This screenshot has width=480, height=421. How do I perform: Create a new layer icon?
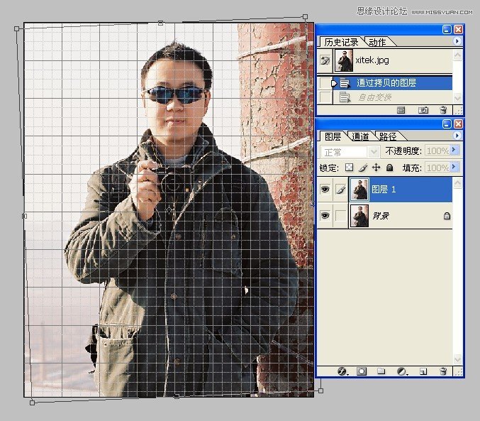coord(423,371)
